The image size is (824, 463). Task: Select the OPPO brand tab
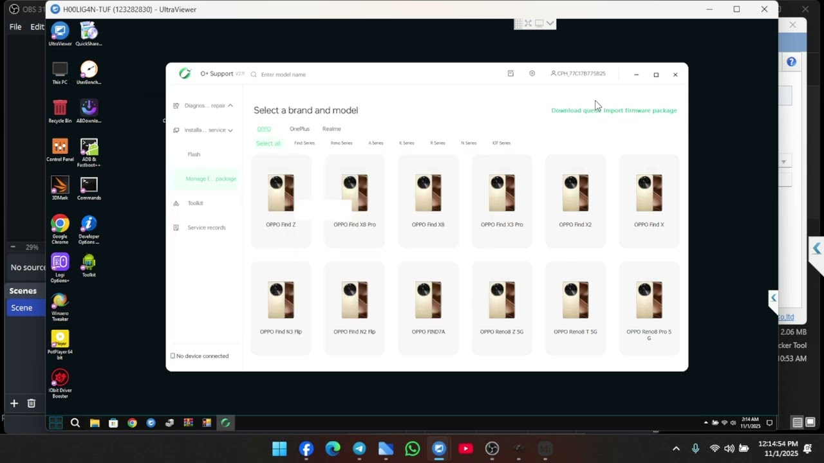pyautogui.click(x=264, y=129)
